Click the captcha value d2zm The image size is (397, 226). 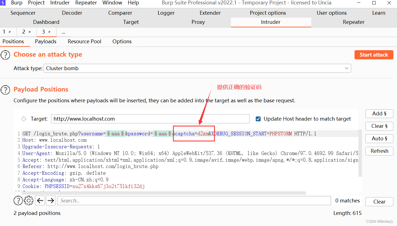coord(203,134)
